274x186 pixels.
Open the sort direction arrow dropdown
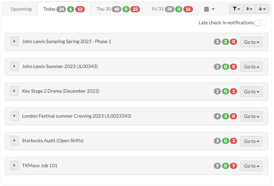pos(262,9)
